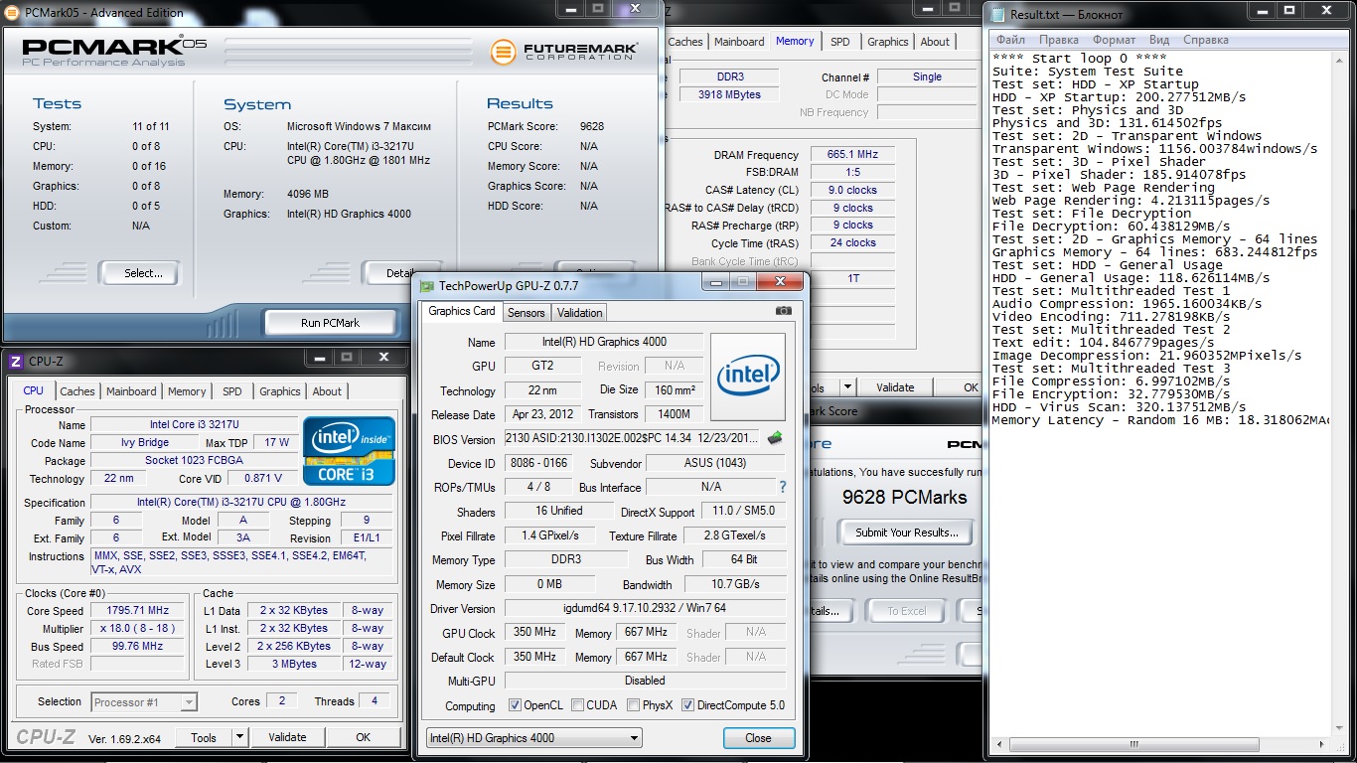This screenshot has height=763, width=1357.
Task: Open the Tools dropdown arrow in front CPU-Z
Action: [x=239, y=737]
